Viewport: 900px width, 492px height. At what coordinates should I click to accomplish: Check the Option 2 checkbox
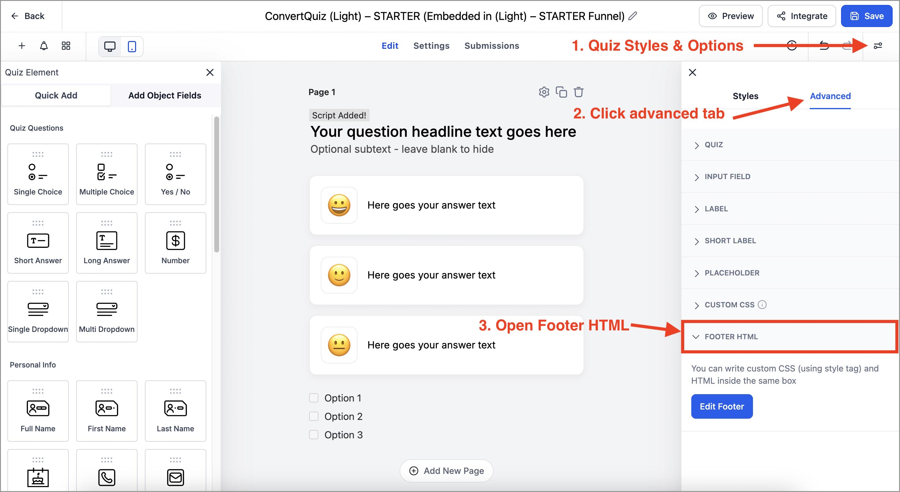click(313, 416)
